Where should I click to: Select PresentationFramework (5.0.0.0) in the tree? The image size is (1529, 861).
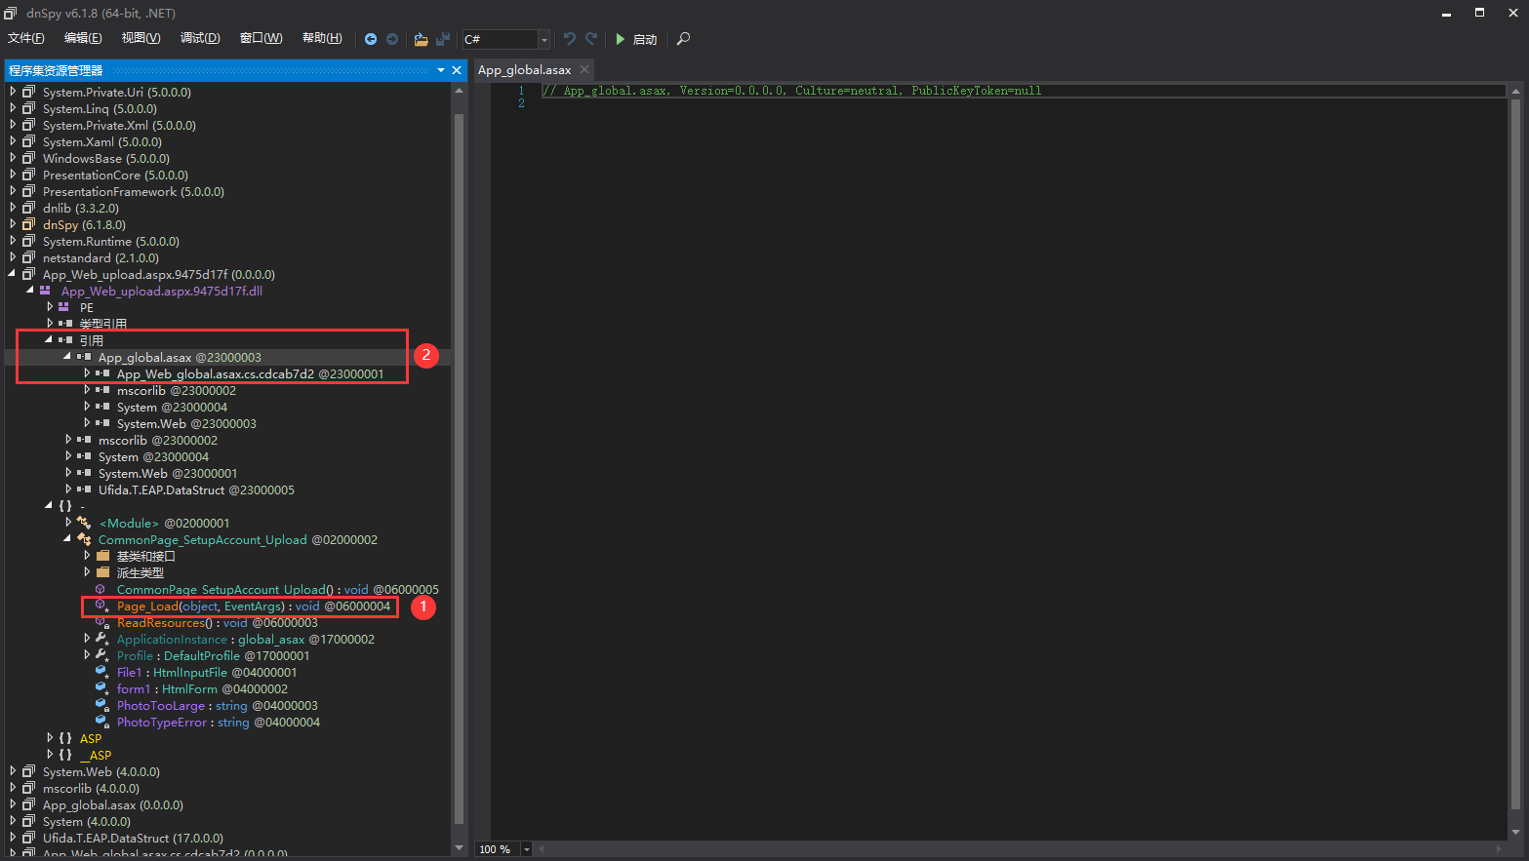pyautogui.click(x=134, y=191)
